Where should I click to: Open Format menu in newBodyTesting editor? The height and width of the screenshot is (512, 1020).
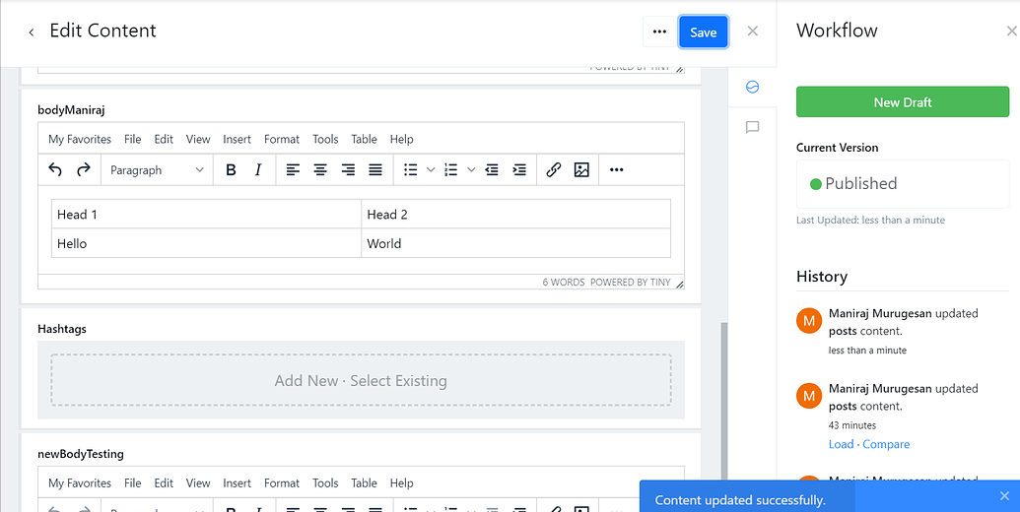click(282, 482)
